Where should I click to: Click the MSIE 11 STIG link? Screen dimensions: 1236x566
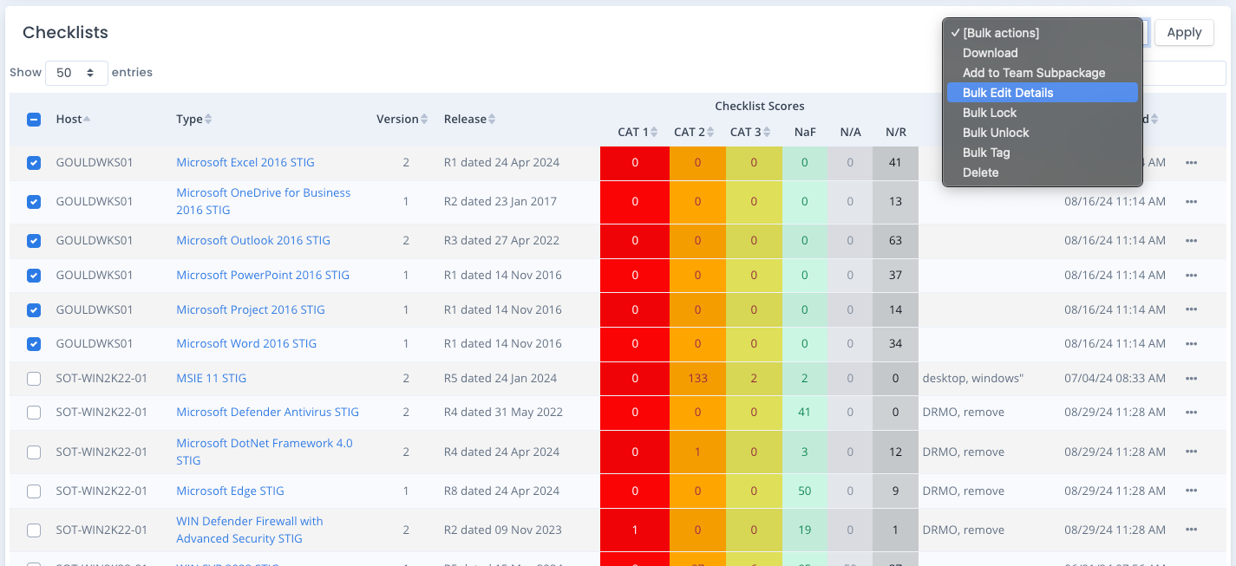coord(212,379)
